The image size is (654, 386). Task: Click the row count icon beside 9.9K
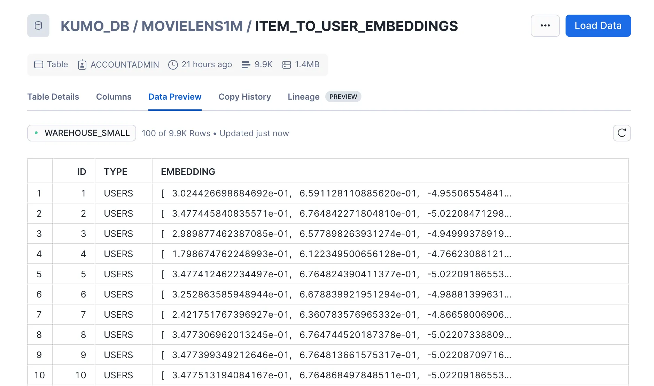click(246, 65)
